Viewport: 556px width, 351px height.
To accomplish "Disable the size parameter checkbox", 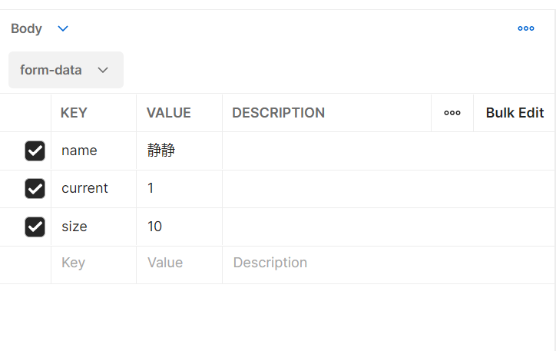I will point(35,227).
